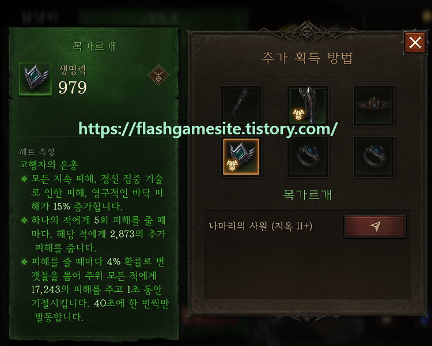The image size is (432, 346).
Task: Select the gloves set item slot
Action: click(241, 106)
